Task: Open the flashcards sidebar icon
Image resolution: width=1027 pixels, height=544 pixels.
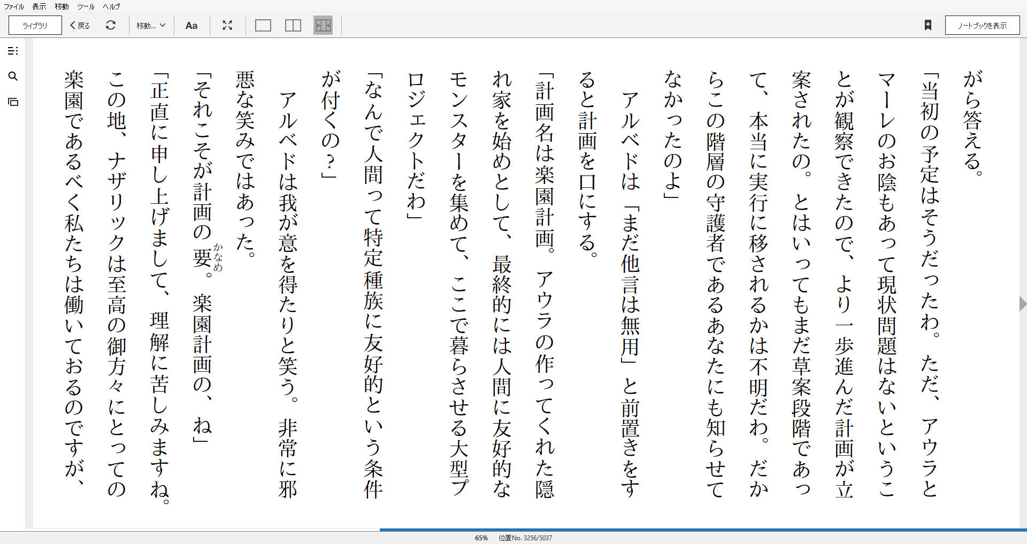Action: pyautogui.click(x=13, y=102)
